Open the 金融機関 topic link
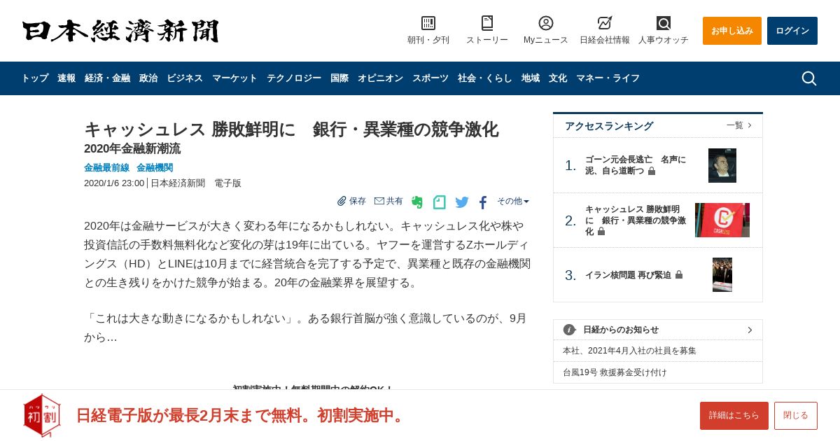 point(155,168)
